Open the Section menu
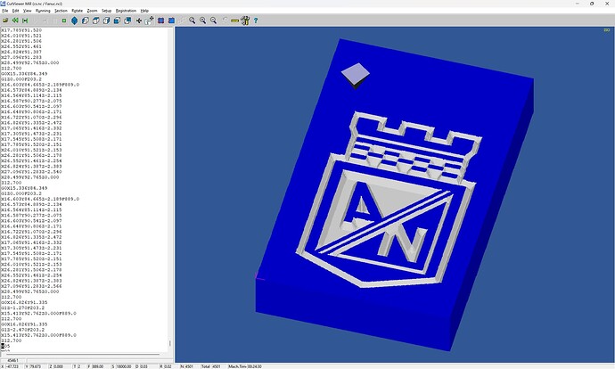 61,11
